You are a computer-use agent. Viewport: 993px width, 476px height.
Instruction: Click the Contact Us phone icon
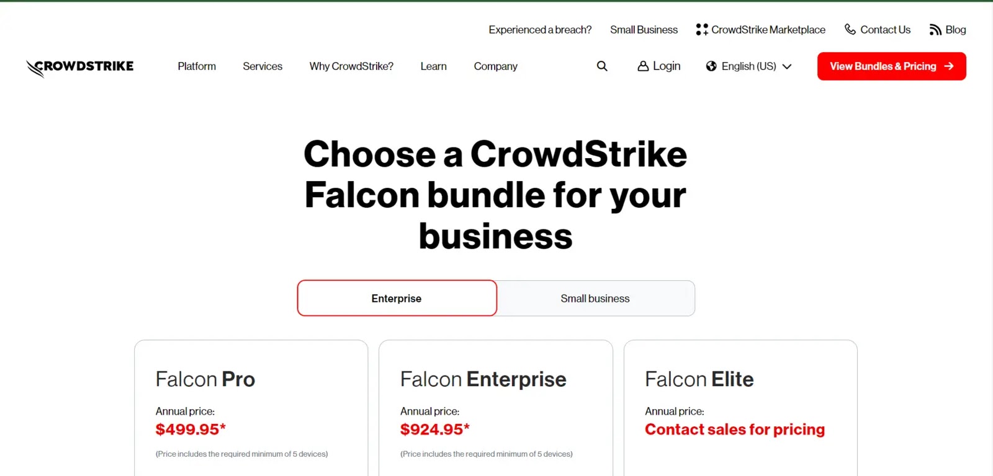point(850,30)
